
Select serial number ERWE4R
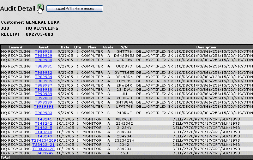coord(124,85)
